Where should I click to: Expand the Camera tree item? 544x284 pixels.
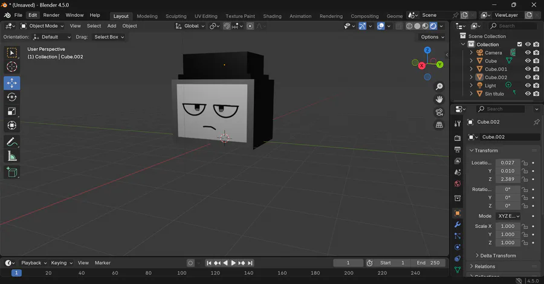(x=471, y=53)
